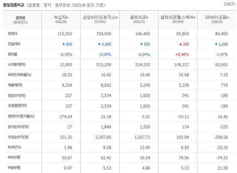The image size is (237, 173).
Task: Click revenue value 5,258
Action: coord(184,85)
